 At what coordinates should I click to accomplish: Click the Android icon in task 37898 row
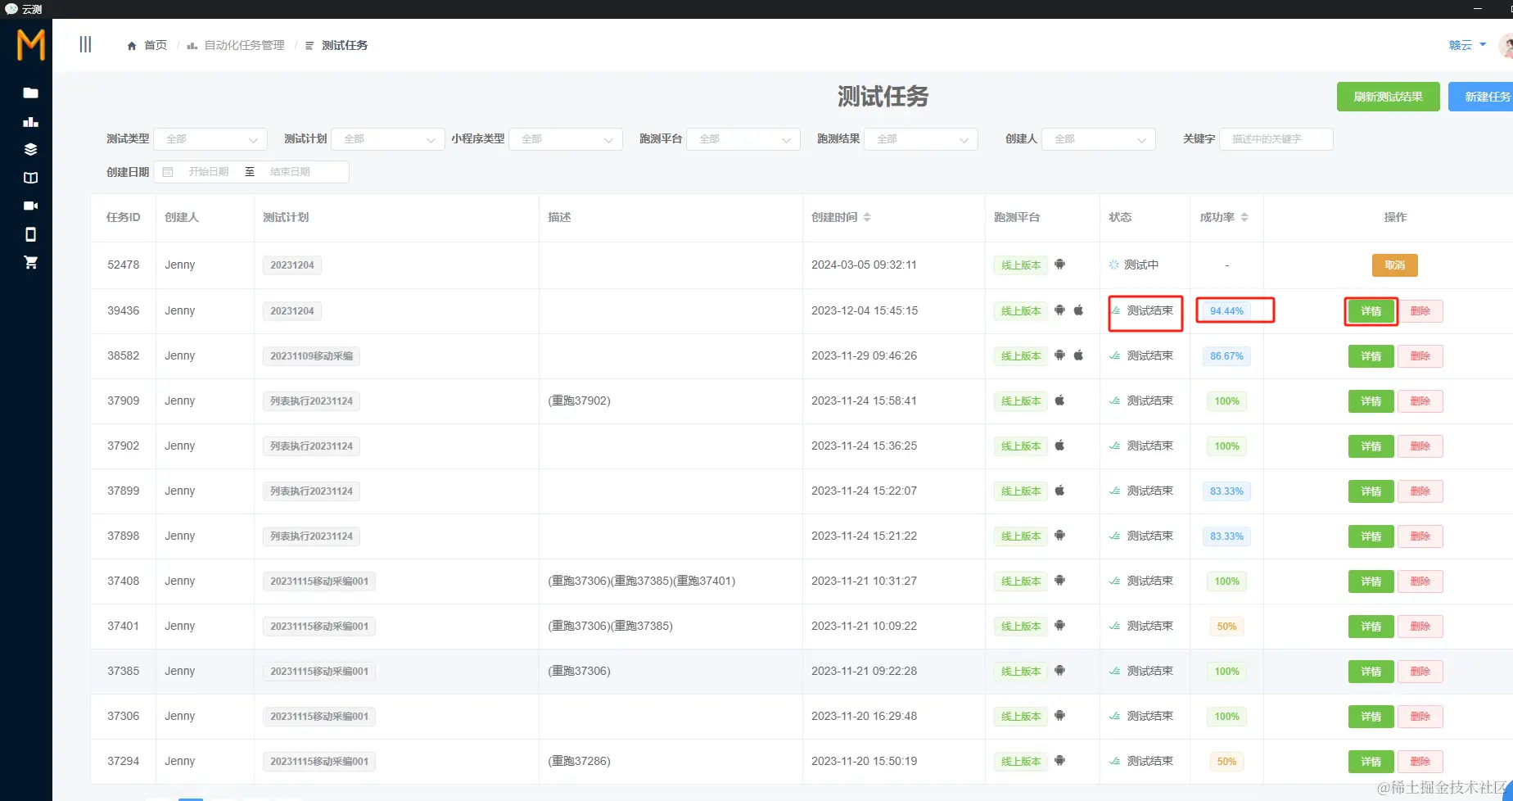(1059, 535)
